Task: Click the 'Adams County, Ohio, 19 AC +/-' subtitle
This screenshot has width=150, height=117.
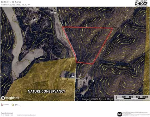Action: [16, 5]
